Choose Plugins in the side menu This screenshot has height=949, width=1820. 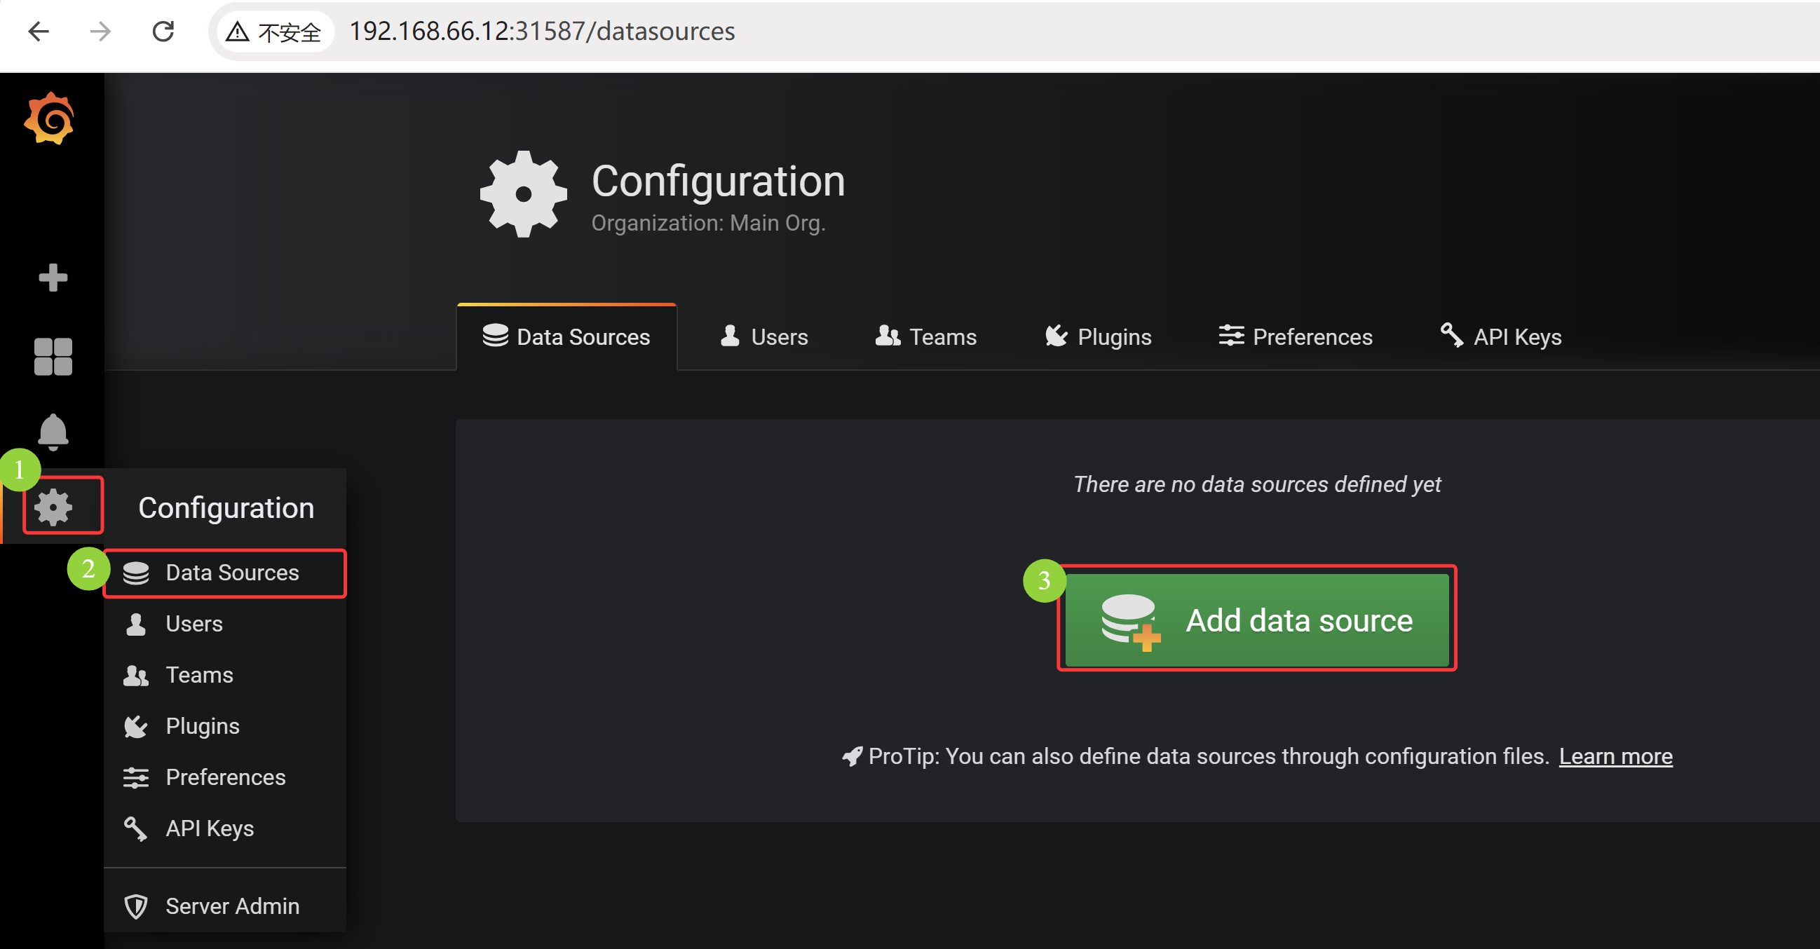click(202, 726)
